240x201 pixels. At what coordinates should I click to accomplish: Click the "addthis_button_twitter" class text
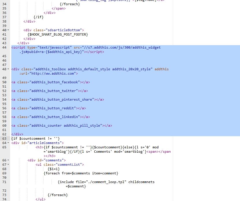[x=54, y=91]
